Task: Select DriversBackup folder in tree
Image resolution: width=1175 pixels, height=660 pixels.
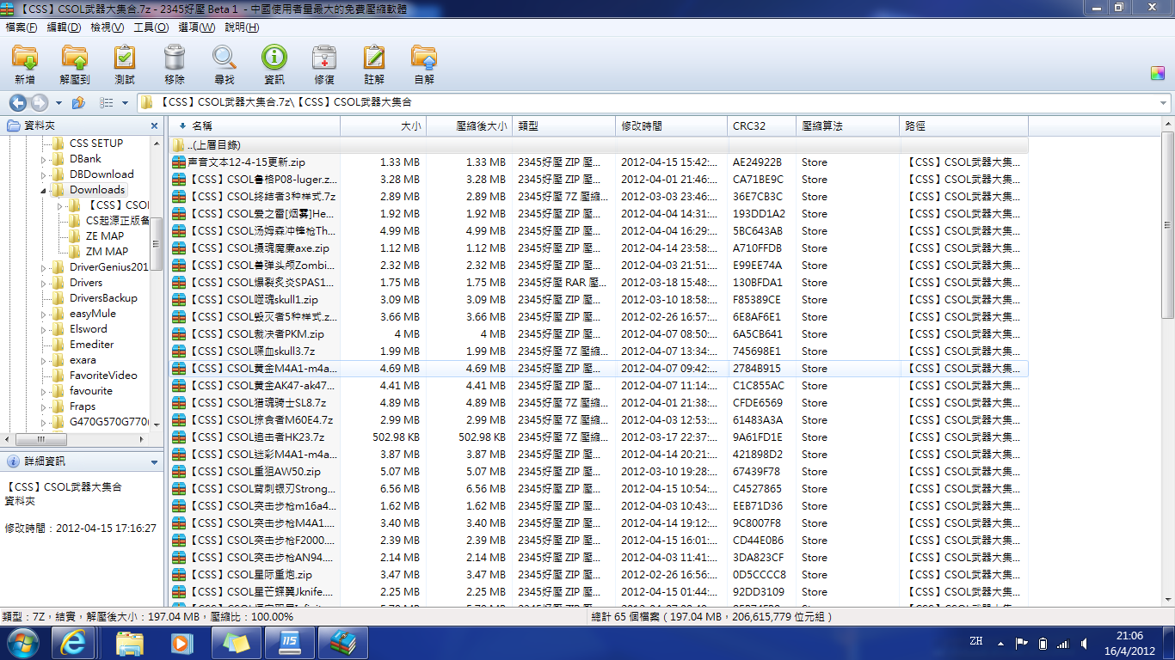Action: coord(103,297)
